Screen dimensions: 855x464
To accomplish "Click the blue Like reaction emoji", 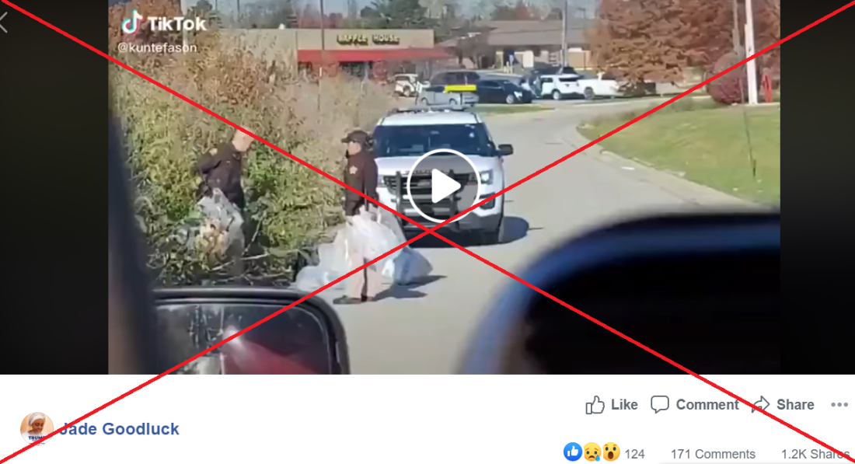I will click(573, 452).
